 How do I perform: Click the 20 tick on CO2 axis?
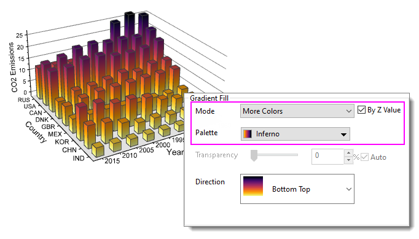20,47
